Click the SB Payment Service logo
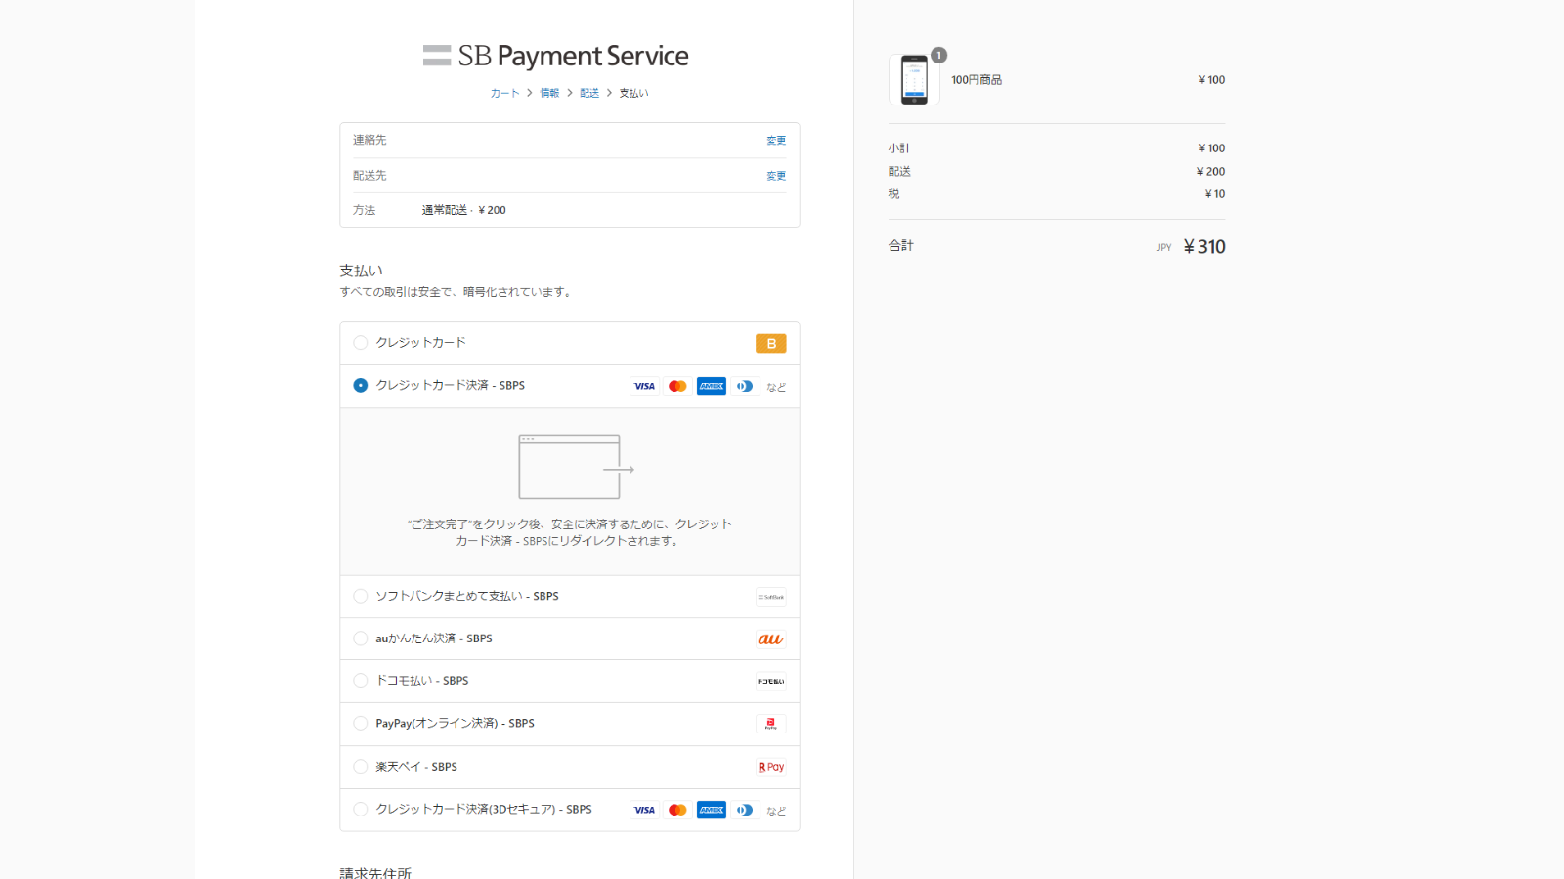Viewport: 1564px width, 879px height. tap(555, 56)
